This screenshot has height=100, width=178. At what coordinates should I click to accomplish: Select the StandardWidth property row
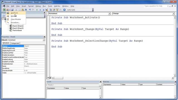click(x=23, y=71)
